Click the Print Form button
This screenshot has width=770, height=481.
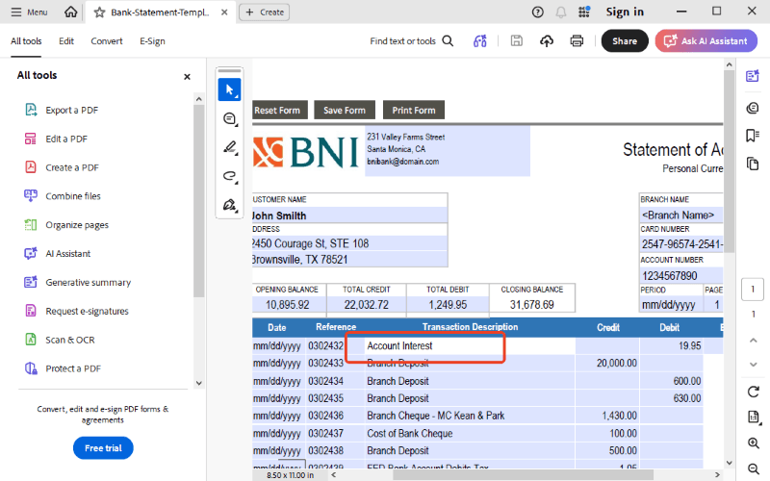414,111
